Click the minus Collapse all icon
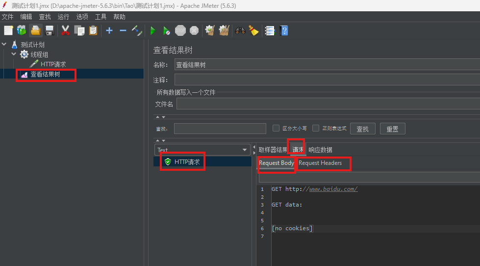The width and height of the screenshot is (480, 266). (x=123, y=30)
